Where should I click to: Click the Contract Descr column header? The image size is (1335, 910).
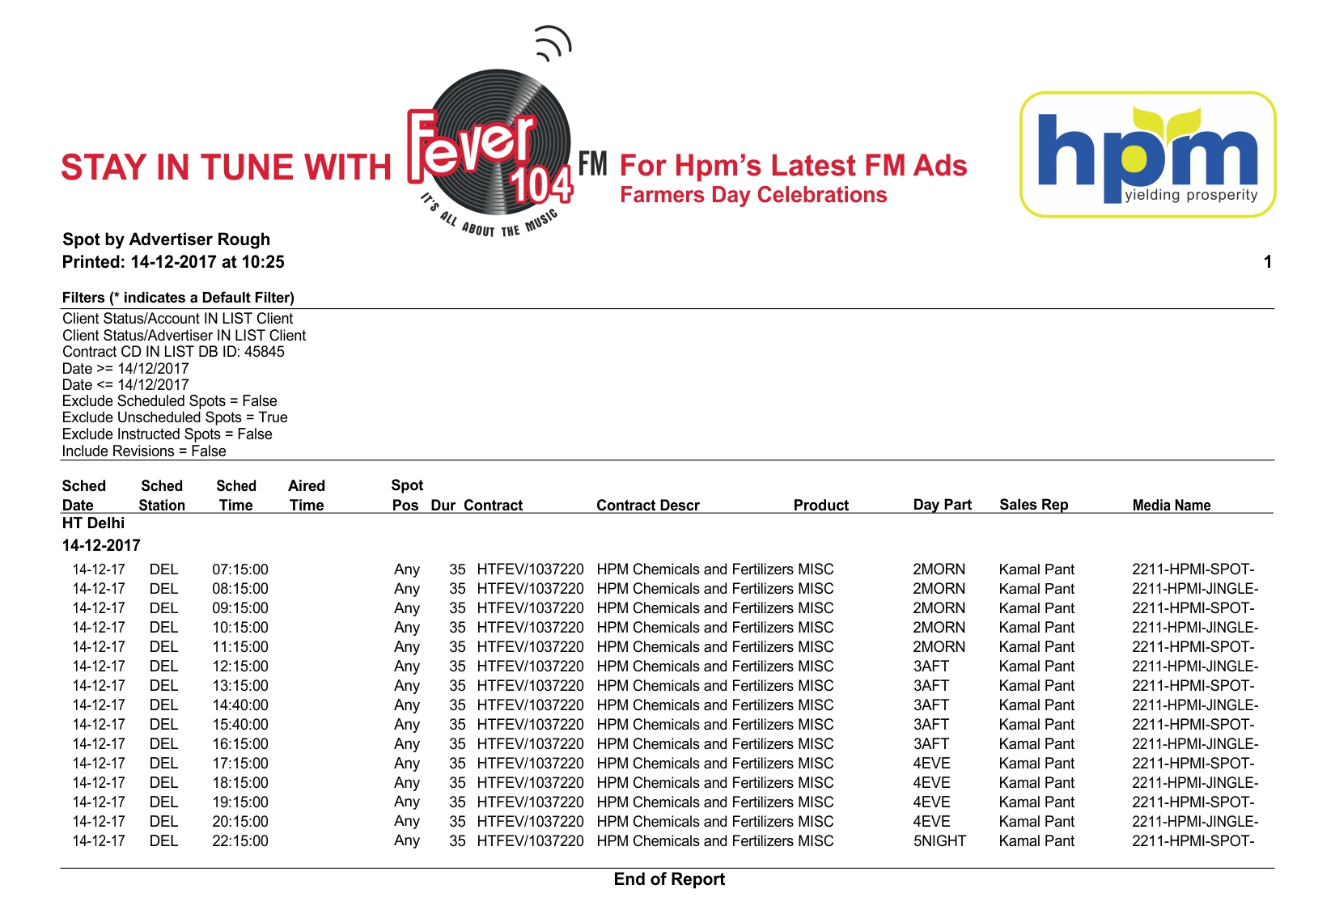click(648, 506)
